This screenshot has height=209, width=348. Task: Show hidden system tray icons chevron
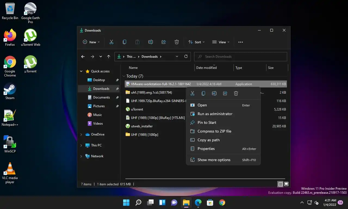302,202
